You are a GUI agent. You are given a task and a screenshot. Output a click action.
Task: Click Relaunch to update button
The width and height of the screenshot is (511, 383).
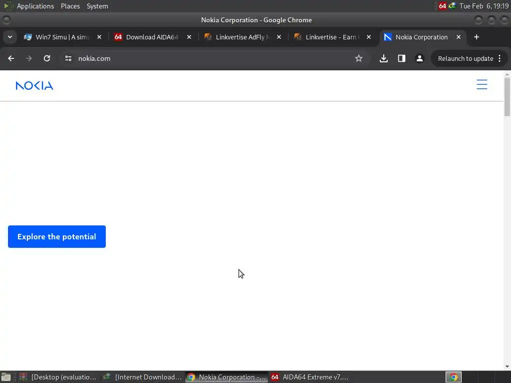coord(466,59)
